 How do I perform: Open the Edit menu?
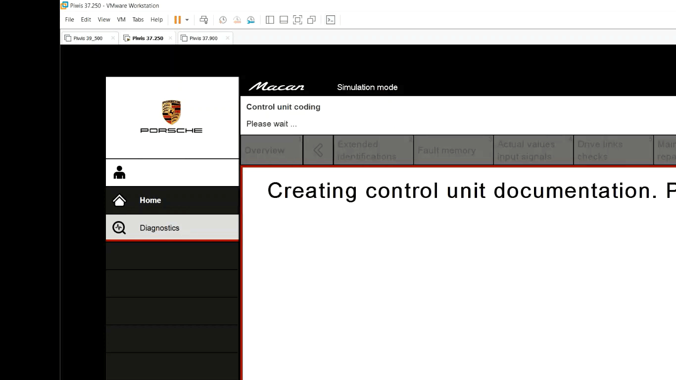tap(86, 20)
